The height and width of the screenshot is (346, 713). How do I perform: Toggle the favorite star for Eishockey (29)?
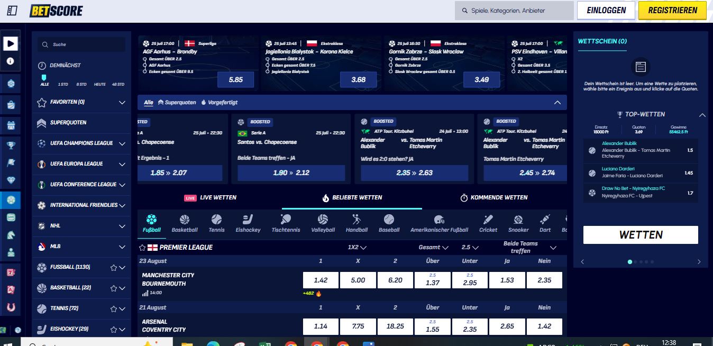coord(113,330)
